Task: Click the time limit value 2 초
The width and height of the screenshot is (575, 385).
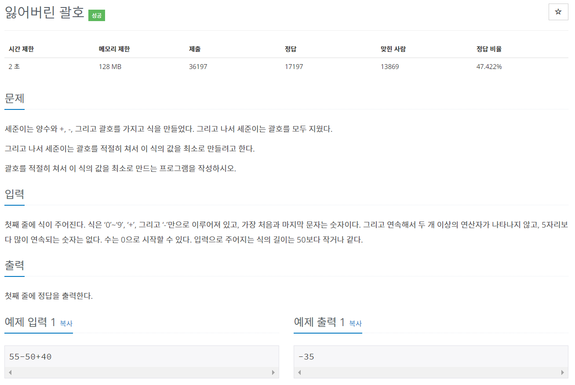Action: (15, 67)
